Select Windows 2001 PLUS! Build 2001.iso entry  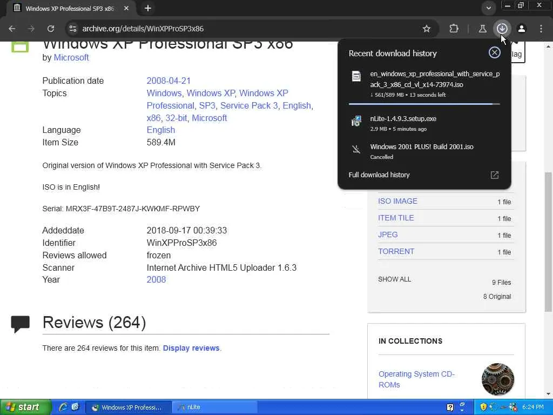[424, 151]
